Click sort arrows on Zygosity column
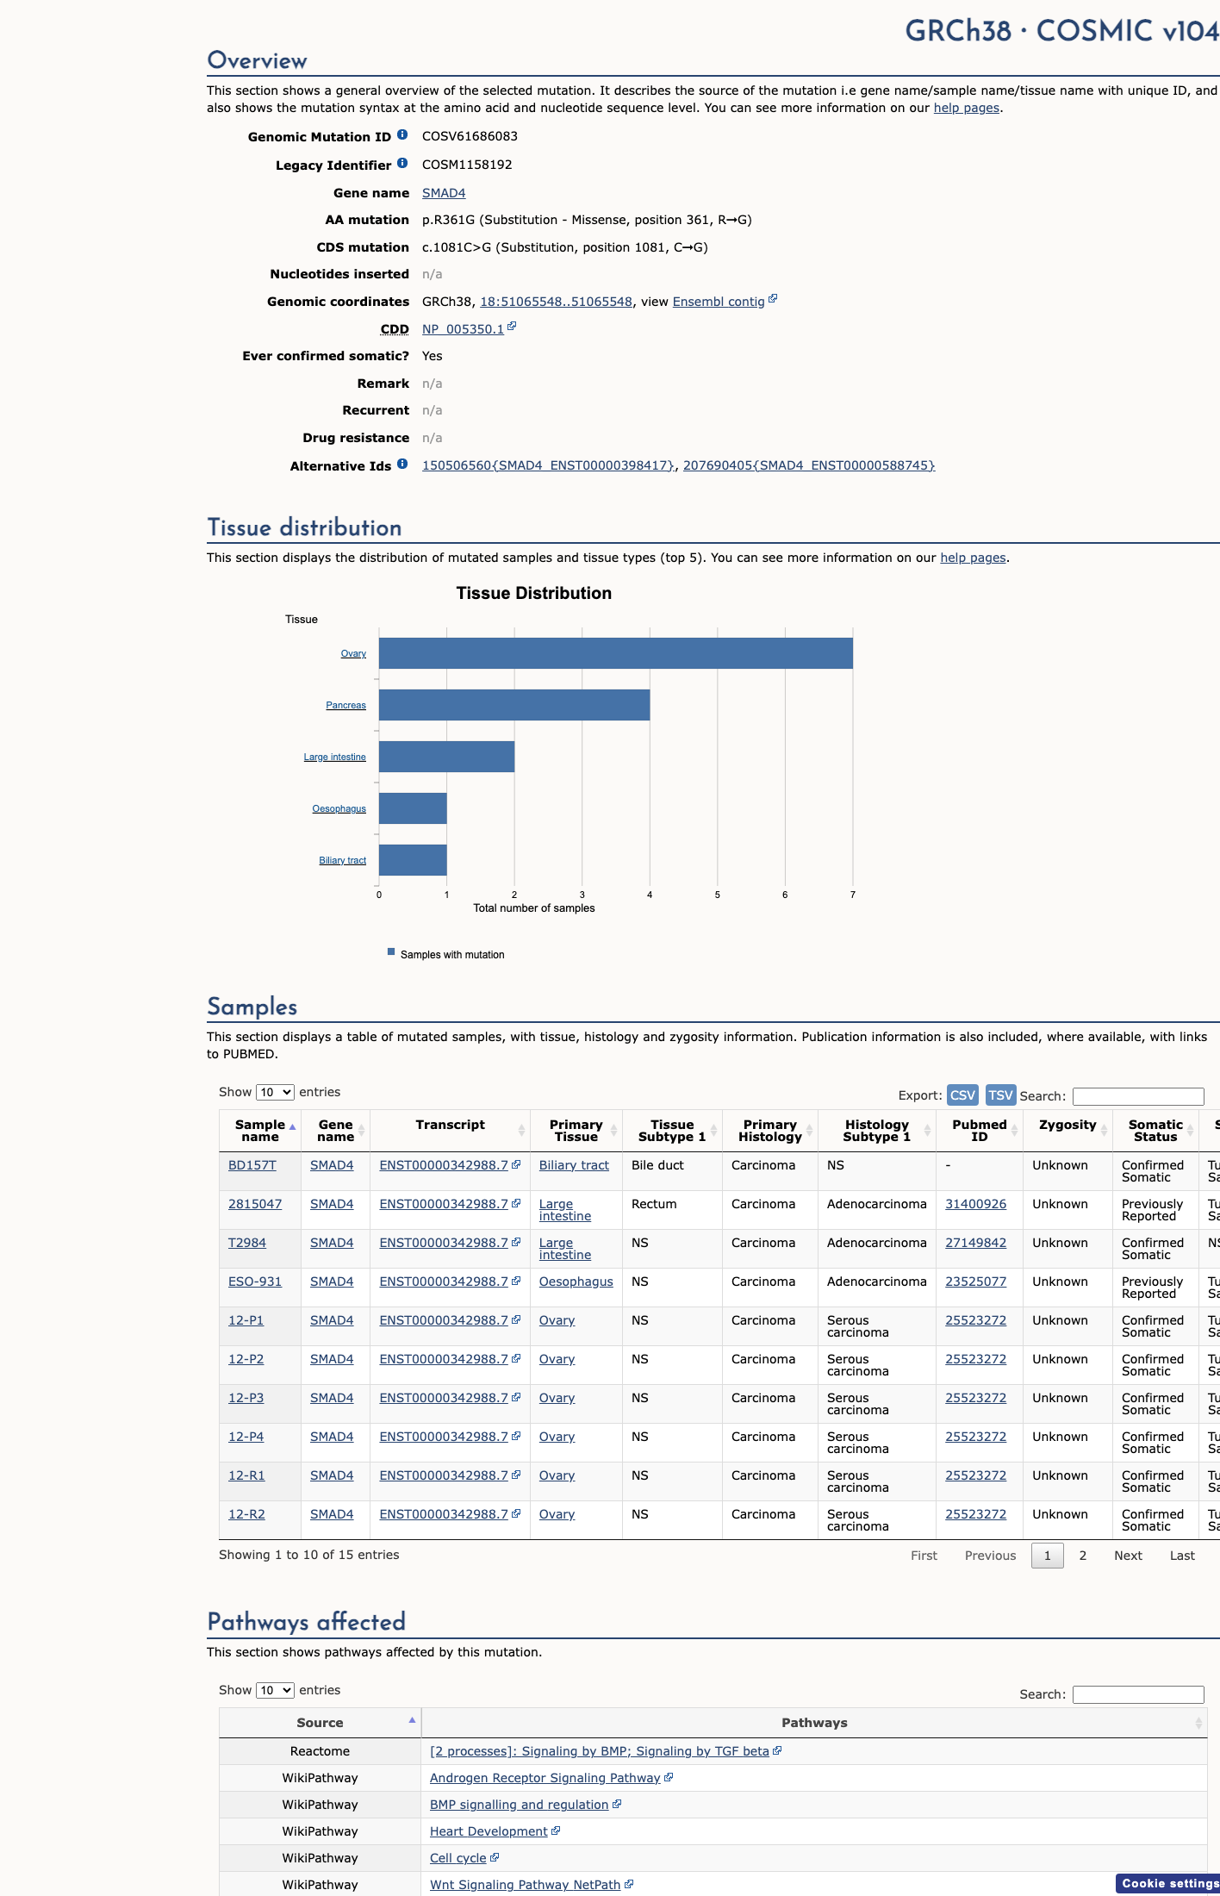Image resolution: width=1220 pixels, height=1896 pixels. pos(1104,1131)
